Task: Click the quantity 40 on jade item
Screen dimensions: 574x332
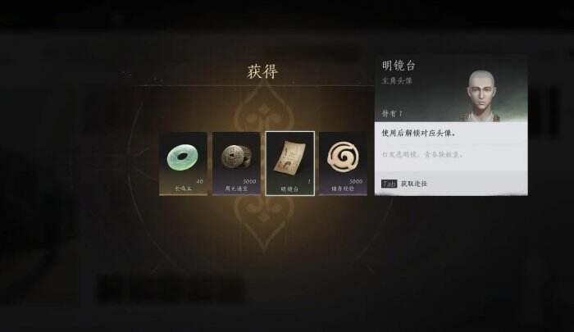Action: (199, 181)
